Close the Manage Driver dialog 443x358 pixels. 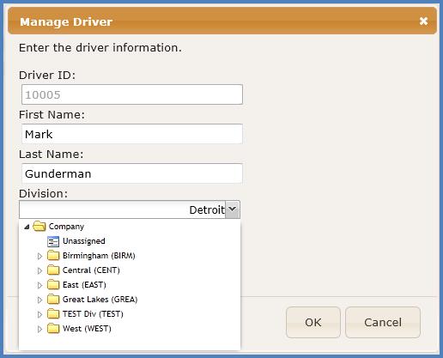pos(423,21)
